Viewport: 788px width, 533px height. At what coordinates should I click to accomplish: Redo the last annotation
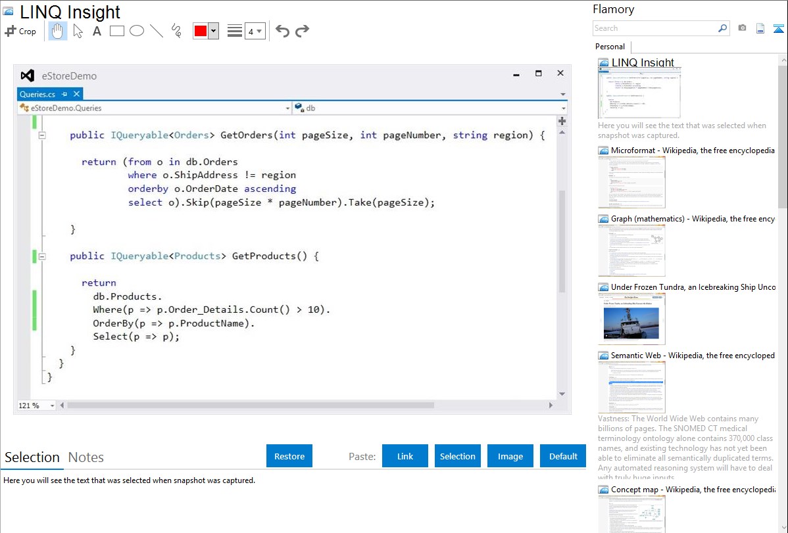click(x=302, y=31)
